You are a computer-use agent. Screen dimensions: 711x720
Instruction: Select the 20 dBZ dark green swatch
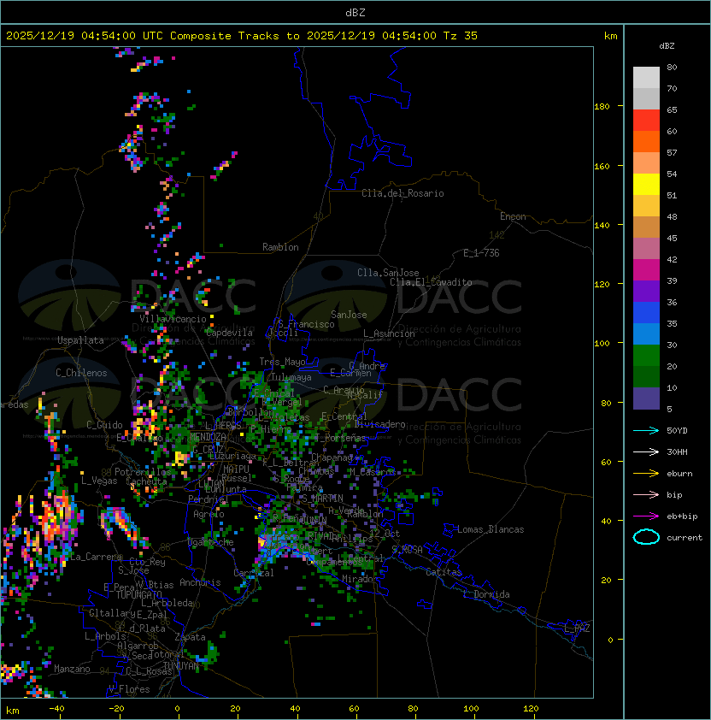[x=646, y=376]
